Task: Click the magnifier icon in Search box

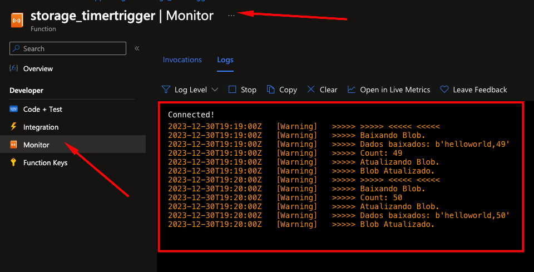Action: (16, 49)
